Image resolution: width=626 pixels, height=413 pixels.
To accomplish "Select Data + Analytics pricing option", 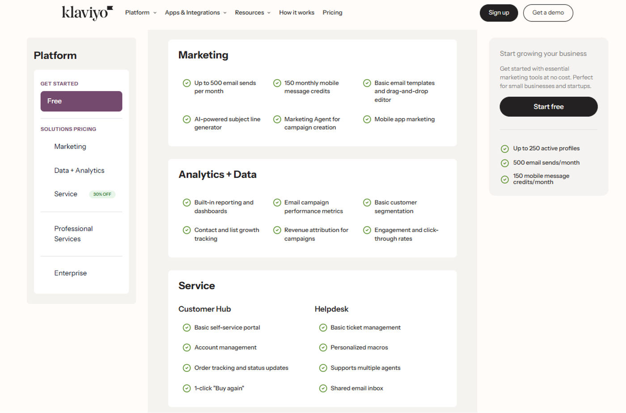I will click(79, 171).
